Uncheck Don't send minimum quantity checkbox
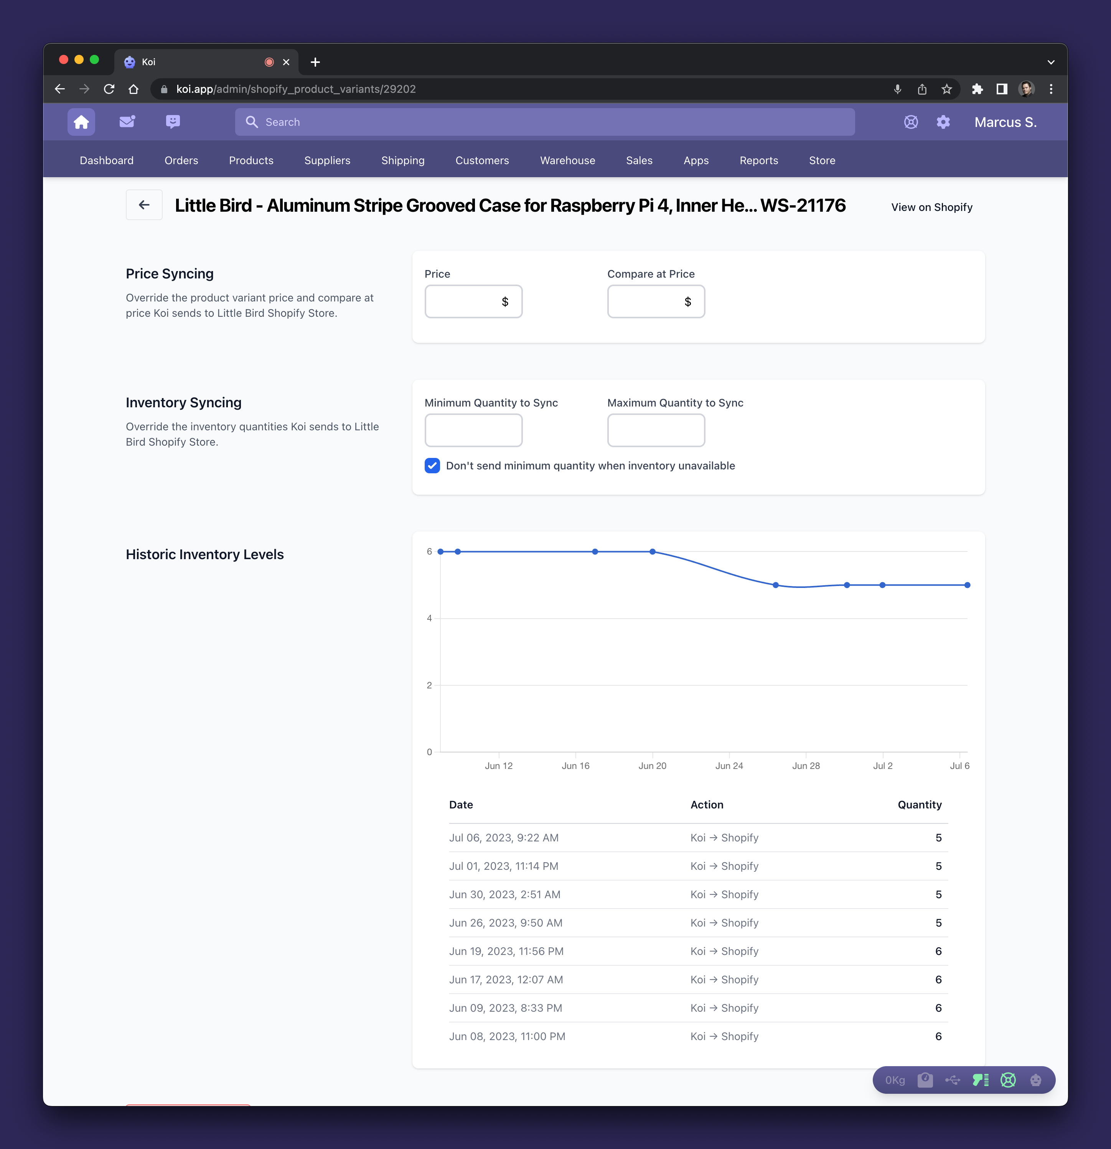The width and height of the screenshot is (1111, 1149). tap(432, 466)
